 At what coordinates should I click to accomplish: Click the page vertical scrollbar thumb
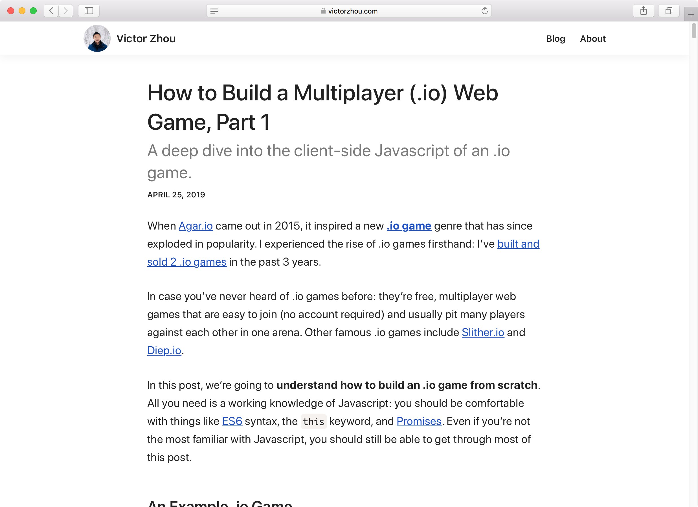click(x=694, y=31)
